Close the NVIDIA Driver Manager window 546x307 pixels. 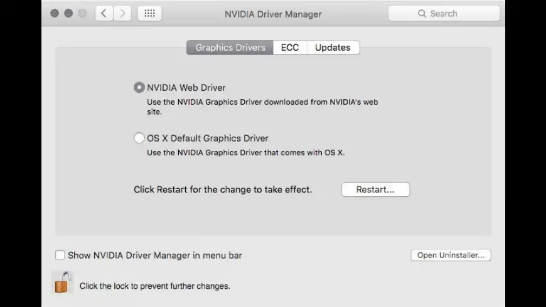(55, 13)
